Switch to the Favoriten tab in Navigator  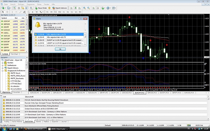coord(16,92)
